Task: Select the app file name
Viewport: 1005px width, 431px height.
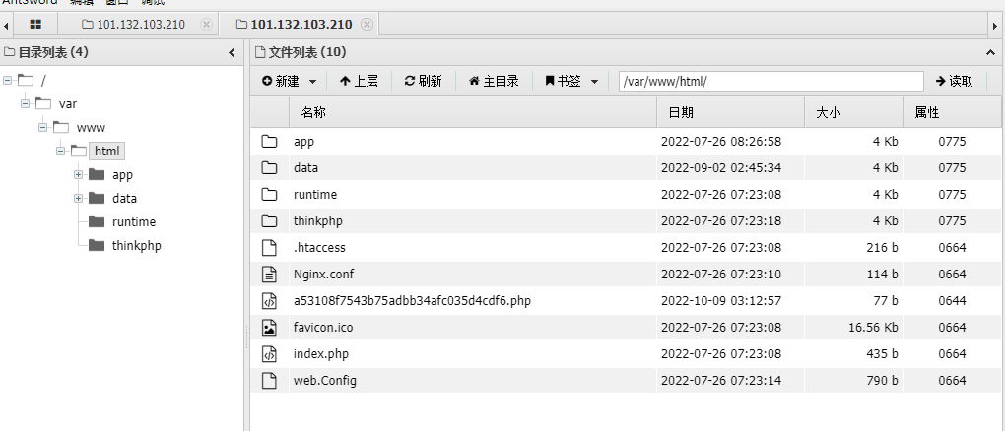Action: click(x=303, y=142)
